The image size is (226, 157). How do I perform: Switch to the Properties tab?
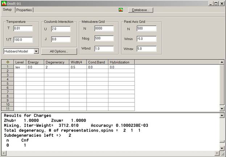[24, 10]
